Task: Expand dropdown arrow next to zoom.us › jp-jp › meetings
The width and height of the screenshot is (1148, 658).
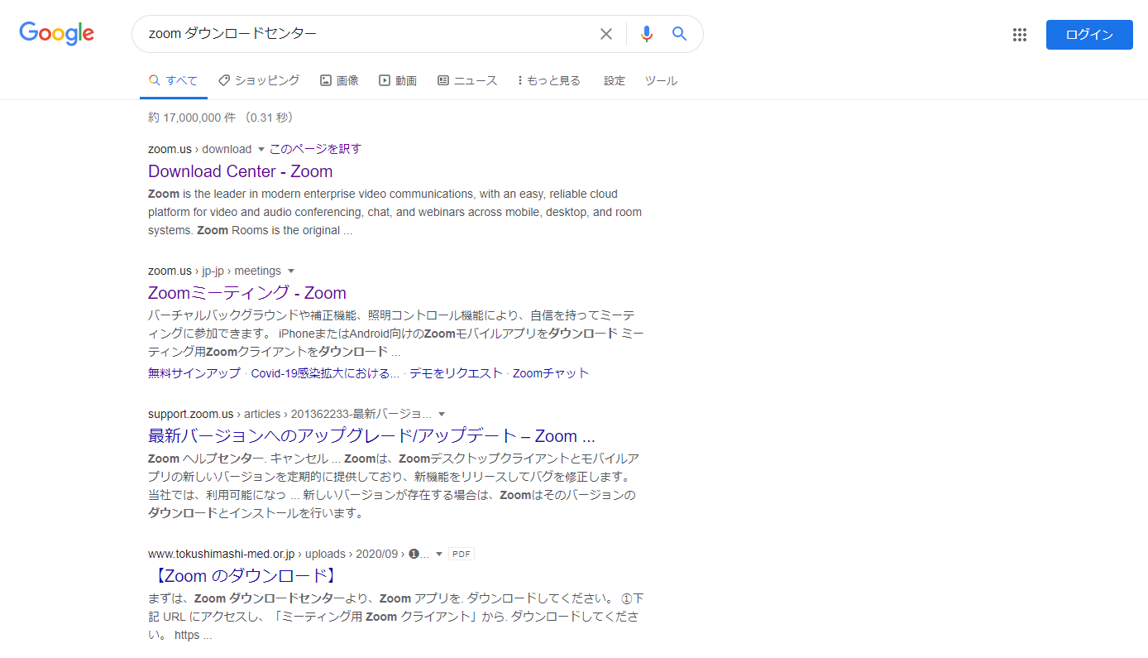Action: click(x=291, y=271)
